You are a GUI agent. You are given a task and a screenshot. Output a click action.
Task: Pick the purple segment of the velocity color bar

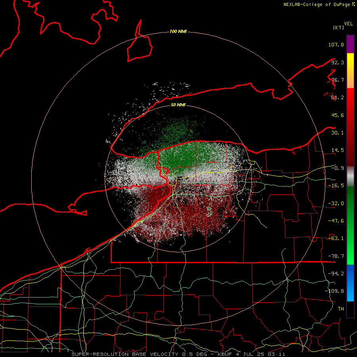350,44
